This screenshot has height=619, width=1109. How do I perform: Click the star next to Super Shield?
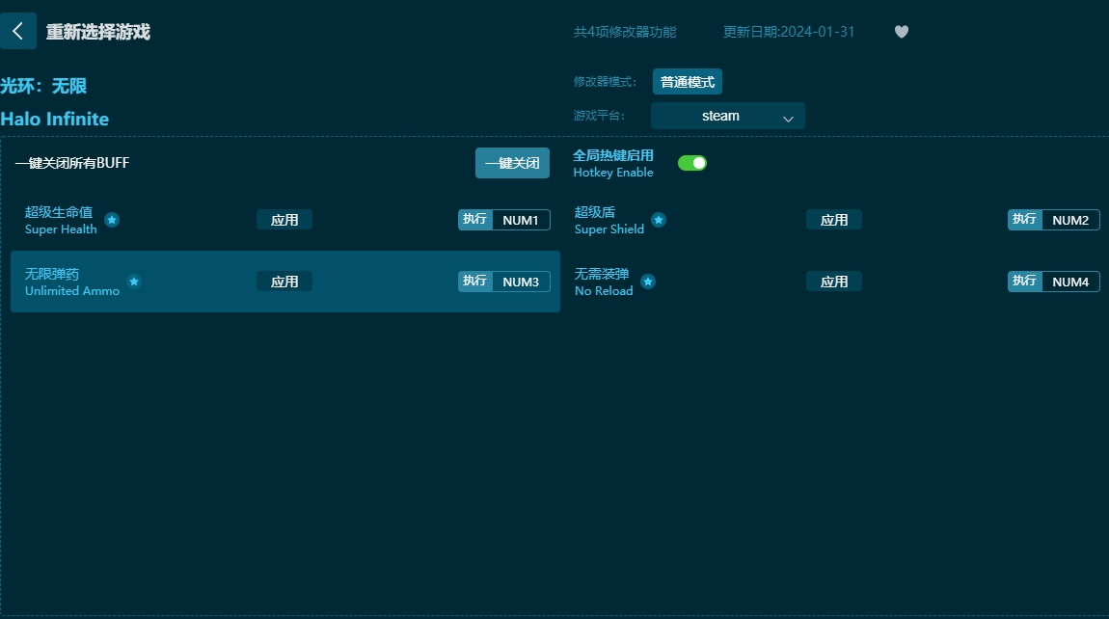[659, 220]
